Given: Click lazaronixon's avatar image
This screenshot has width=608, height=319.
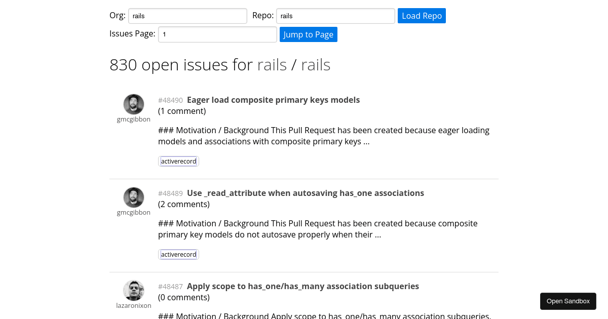Looking at the screenshot, I should click(x=134, y=290).
